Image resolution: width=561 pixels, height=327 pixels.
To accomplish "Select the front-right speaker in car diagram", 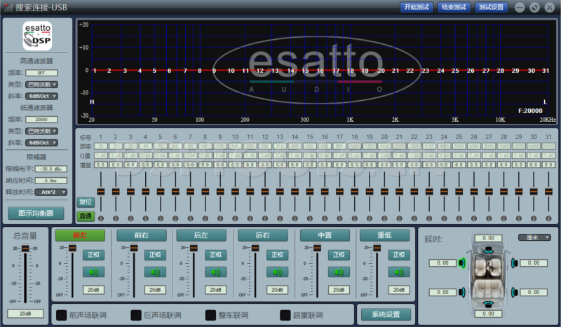I will click(515, 263).
